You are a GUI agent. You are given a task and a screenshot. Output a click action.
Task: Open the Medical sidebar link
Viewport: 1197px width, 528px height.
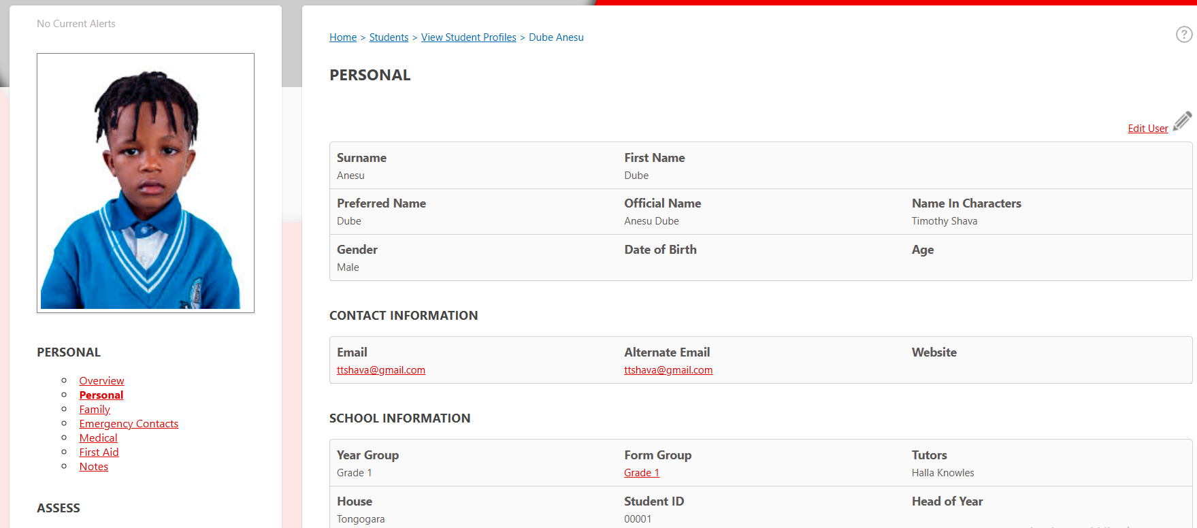(98, 438)
